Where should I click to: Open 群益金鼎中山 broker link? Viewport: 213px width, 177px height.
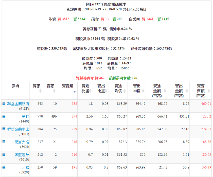18,129
